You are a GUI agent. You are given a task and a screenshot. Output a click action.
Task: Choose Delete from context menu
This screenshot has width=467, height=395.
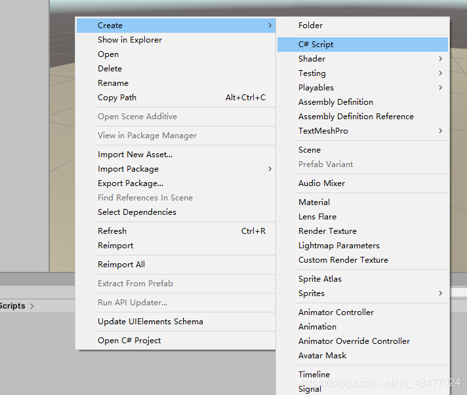(176, 68)
